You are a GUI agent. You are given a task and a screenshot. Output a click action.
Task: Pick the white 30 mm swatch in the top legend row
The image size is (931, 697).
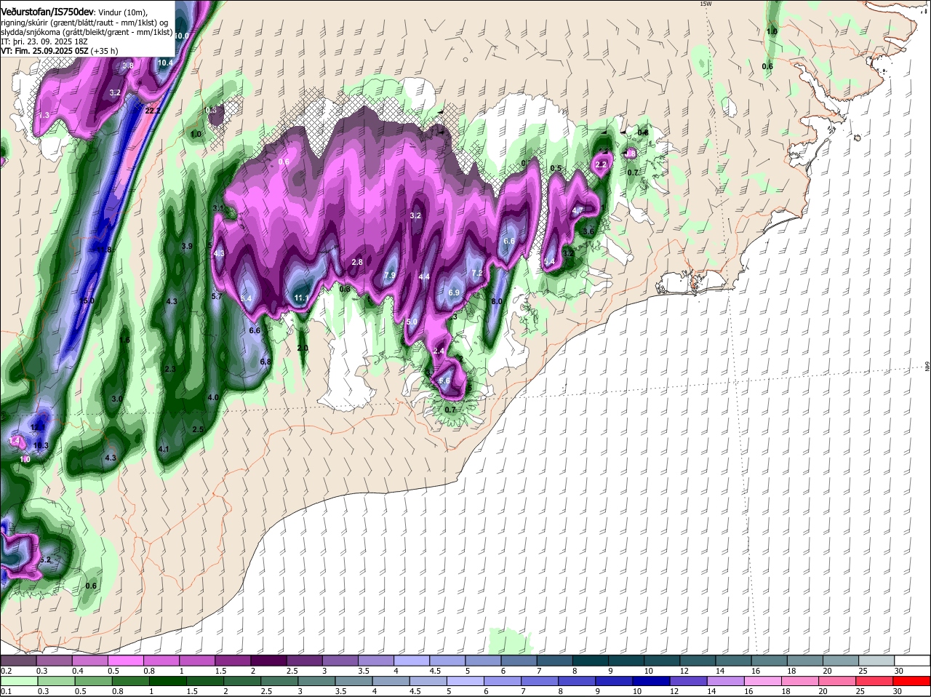(x=912, y=661)
